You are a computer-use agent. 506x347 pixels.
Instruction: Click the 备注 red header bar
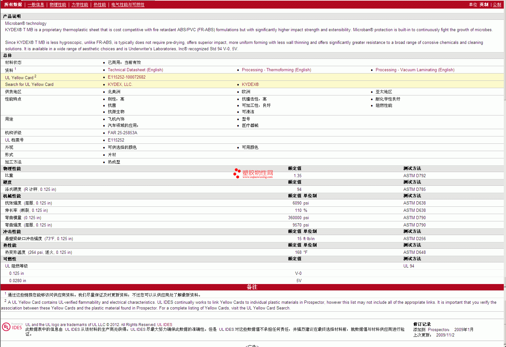[252, 287]
